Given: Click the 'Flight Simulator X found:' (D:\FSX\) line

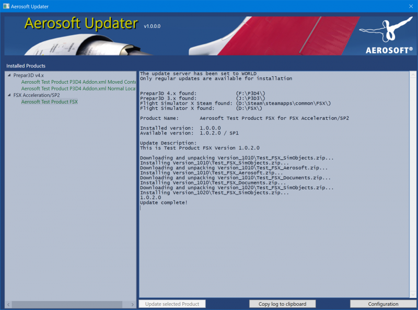Looking at the screenshot, I should point(201,108).
